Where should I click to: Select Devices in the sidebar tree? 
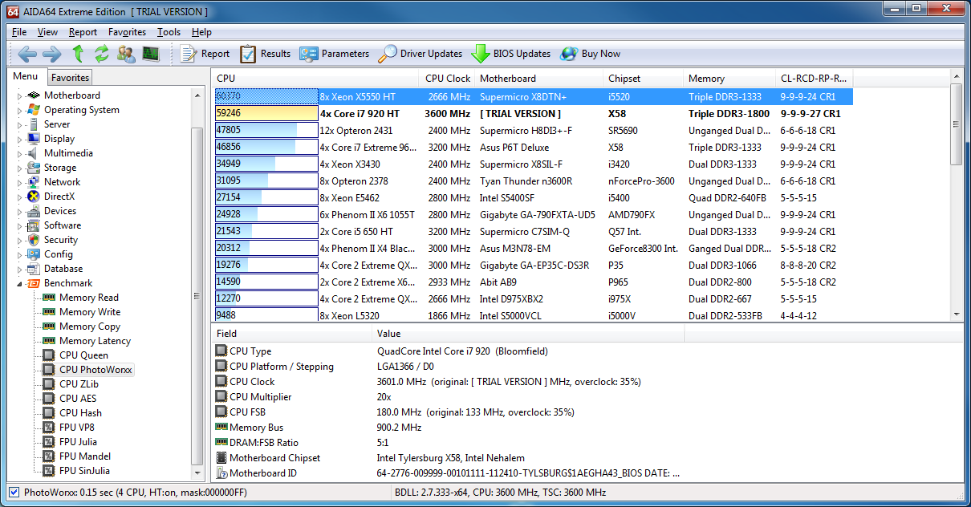point(60,211)
